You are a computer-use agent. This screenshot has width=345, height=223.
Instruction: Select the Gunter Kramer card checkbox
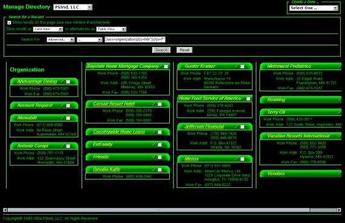242,66
